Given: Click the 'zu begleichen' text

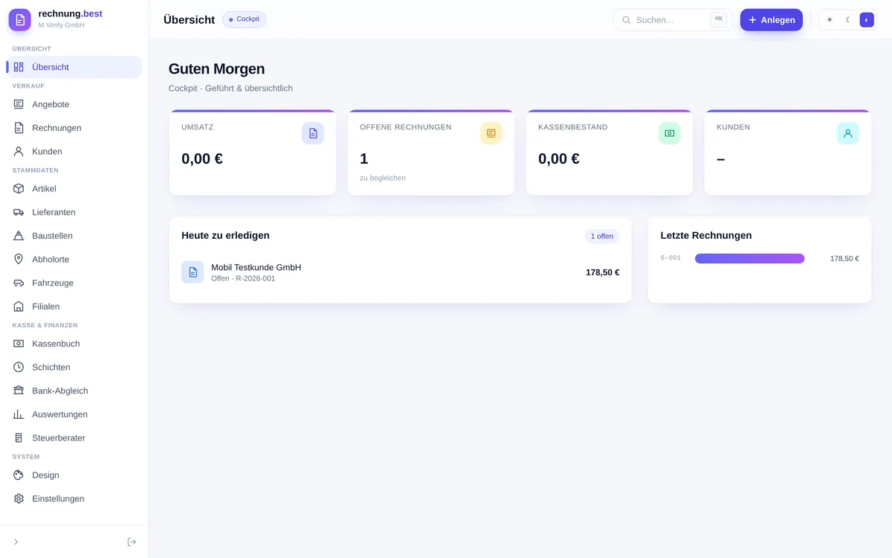Looking at the screenshot, I should [383, 178].
